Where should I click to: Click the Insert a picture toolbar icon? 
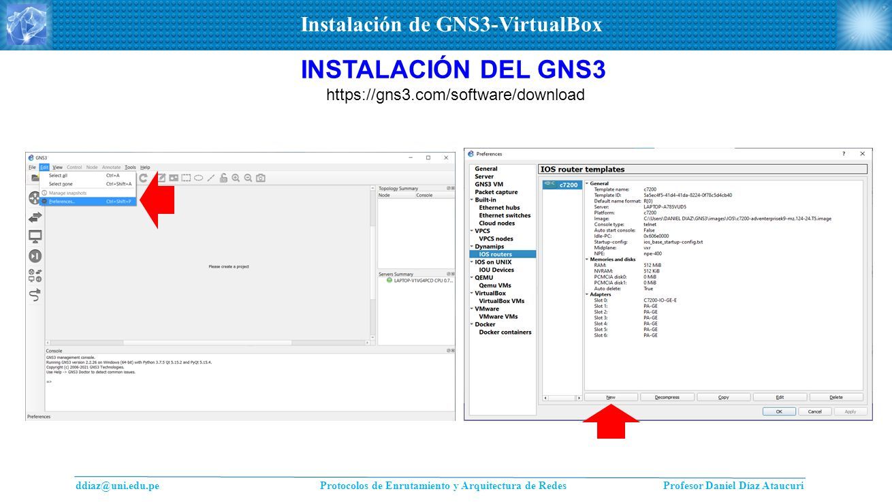174,178
